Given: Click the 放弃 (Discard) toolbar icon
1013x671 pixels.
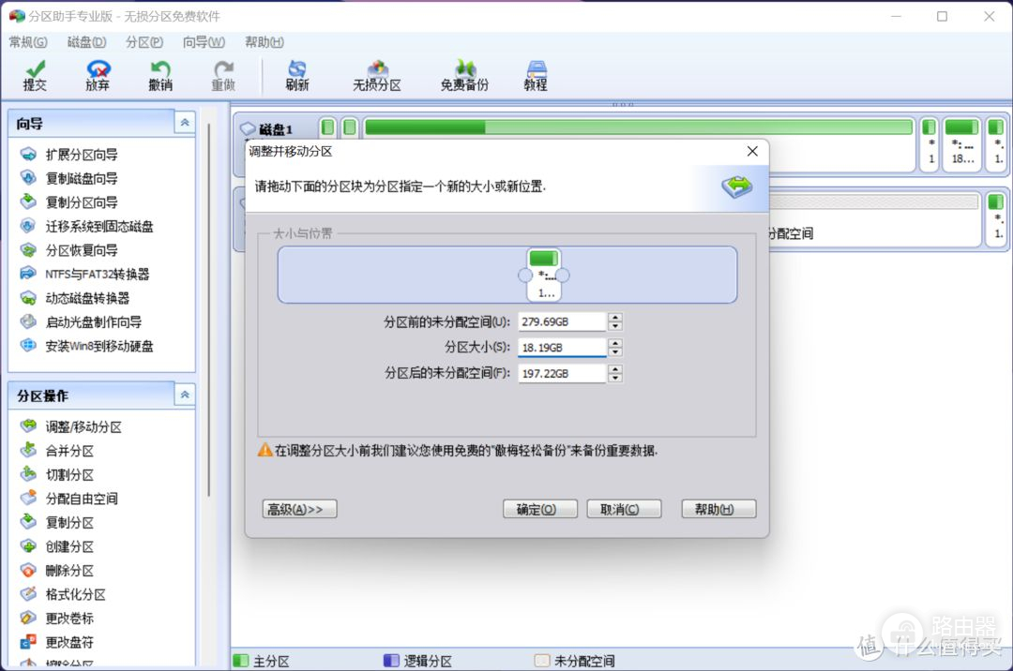Looking at the screenshot, I should [x=98, y=75].
